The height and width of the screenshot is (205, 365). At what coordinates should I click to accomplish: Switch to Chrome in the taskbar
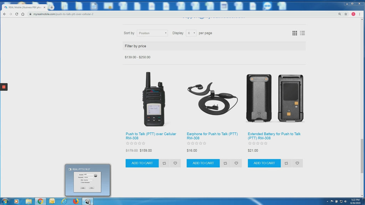pyautogui.click(x=40, y=201)
